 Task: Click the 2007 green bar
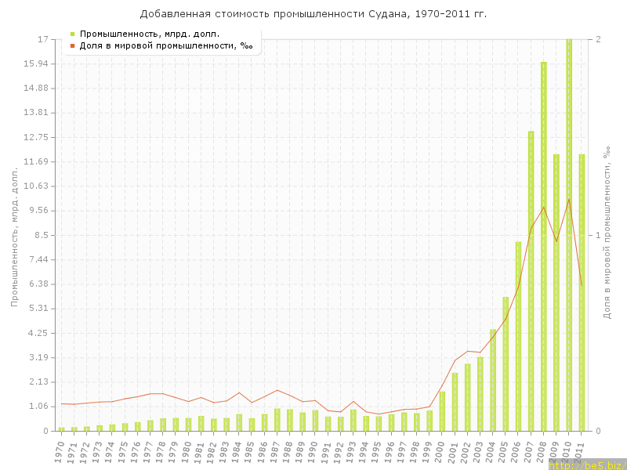point(531,280)
